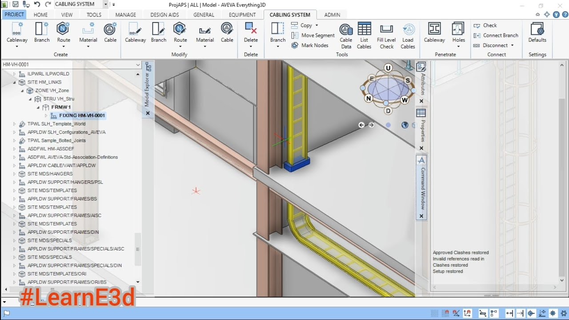Click the Undo arrow
The height and width of the screenshot is (320, 569).
[37, 4]
